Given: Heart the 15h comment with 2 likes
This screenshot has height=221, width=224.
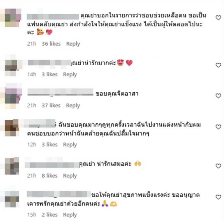Looking at the screenshot, I should [x=218, y=197].
